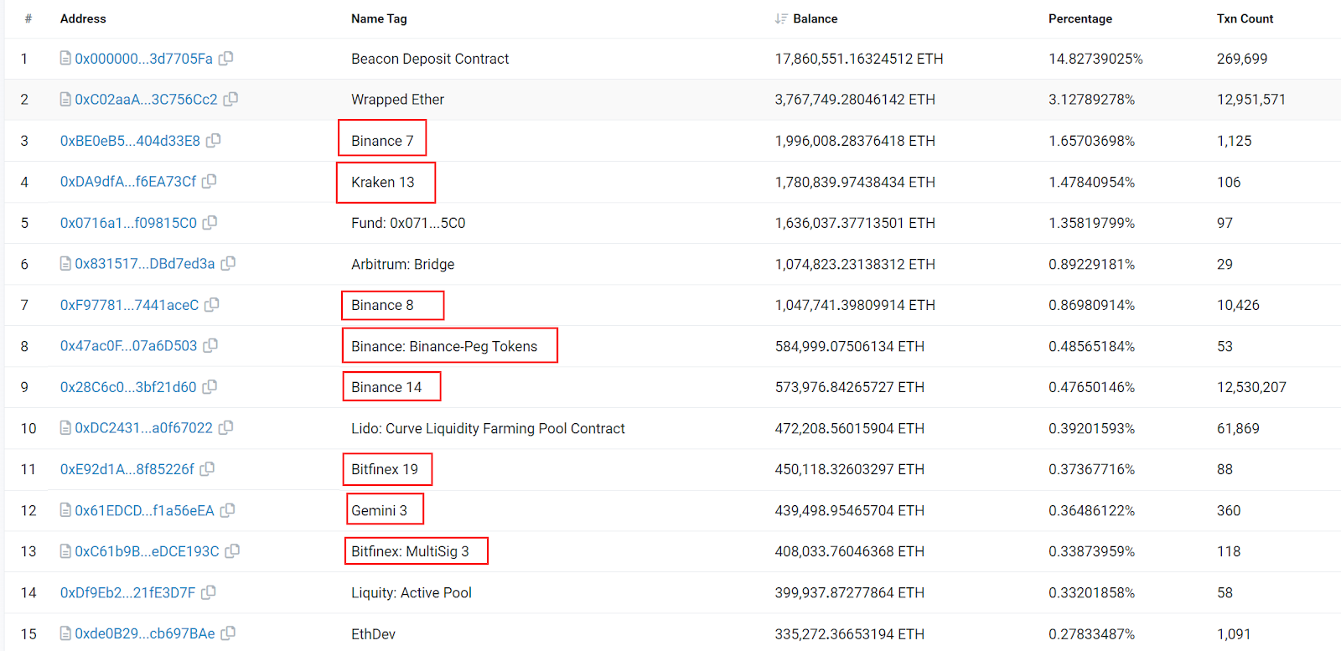Click contract icon next to 0xC61b9B...eDCE193C
Image resolution: width=1341 pixels, height=651 pixels.
pos(65,550)
